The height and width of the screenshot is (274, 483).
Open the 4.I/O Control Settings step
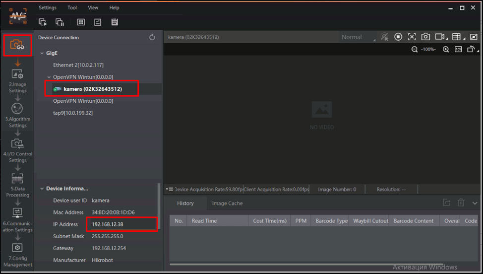(17, 151)
